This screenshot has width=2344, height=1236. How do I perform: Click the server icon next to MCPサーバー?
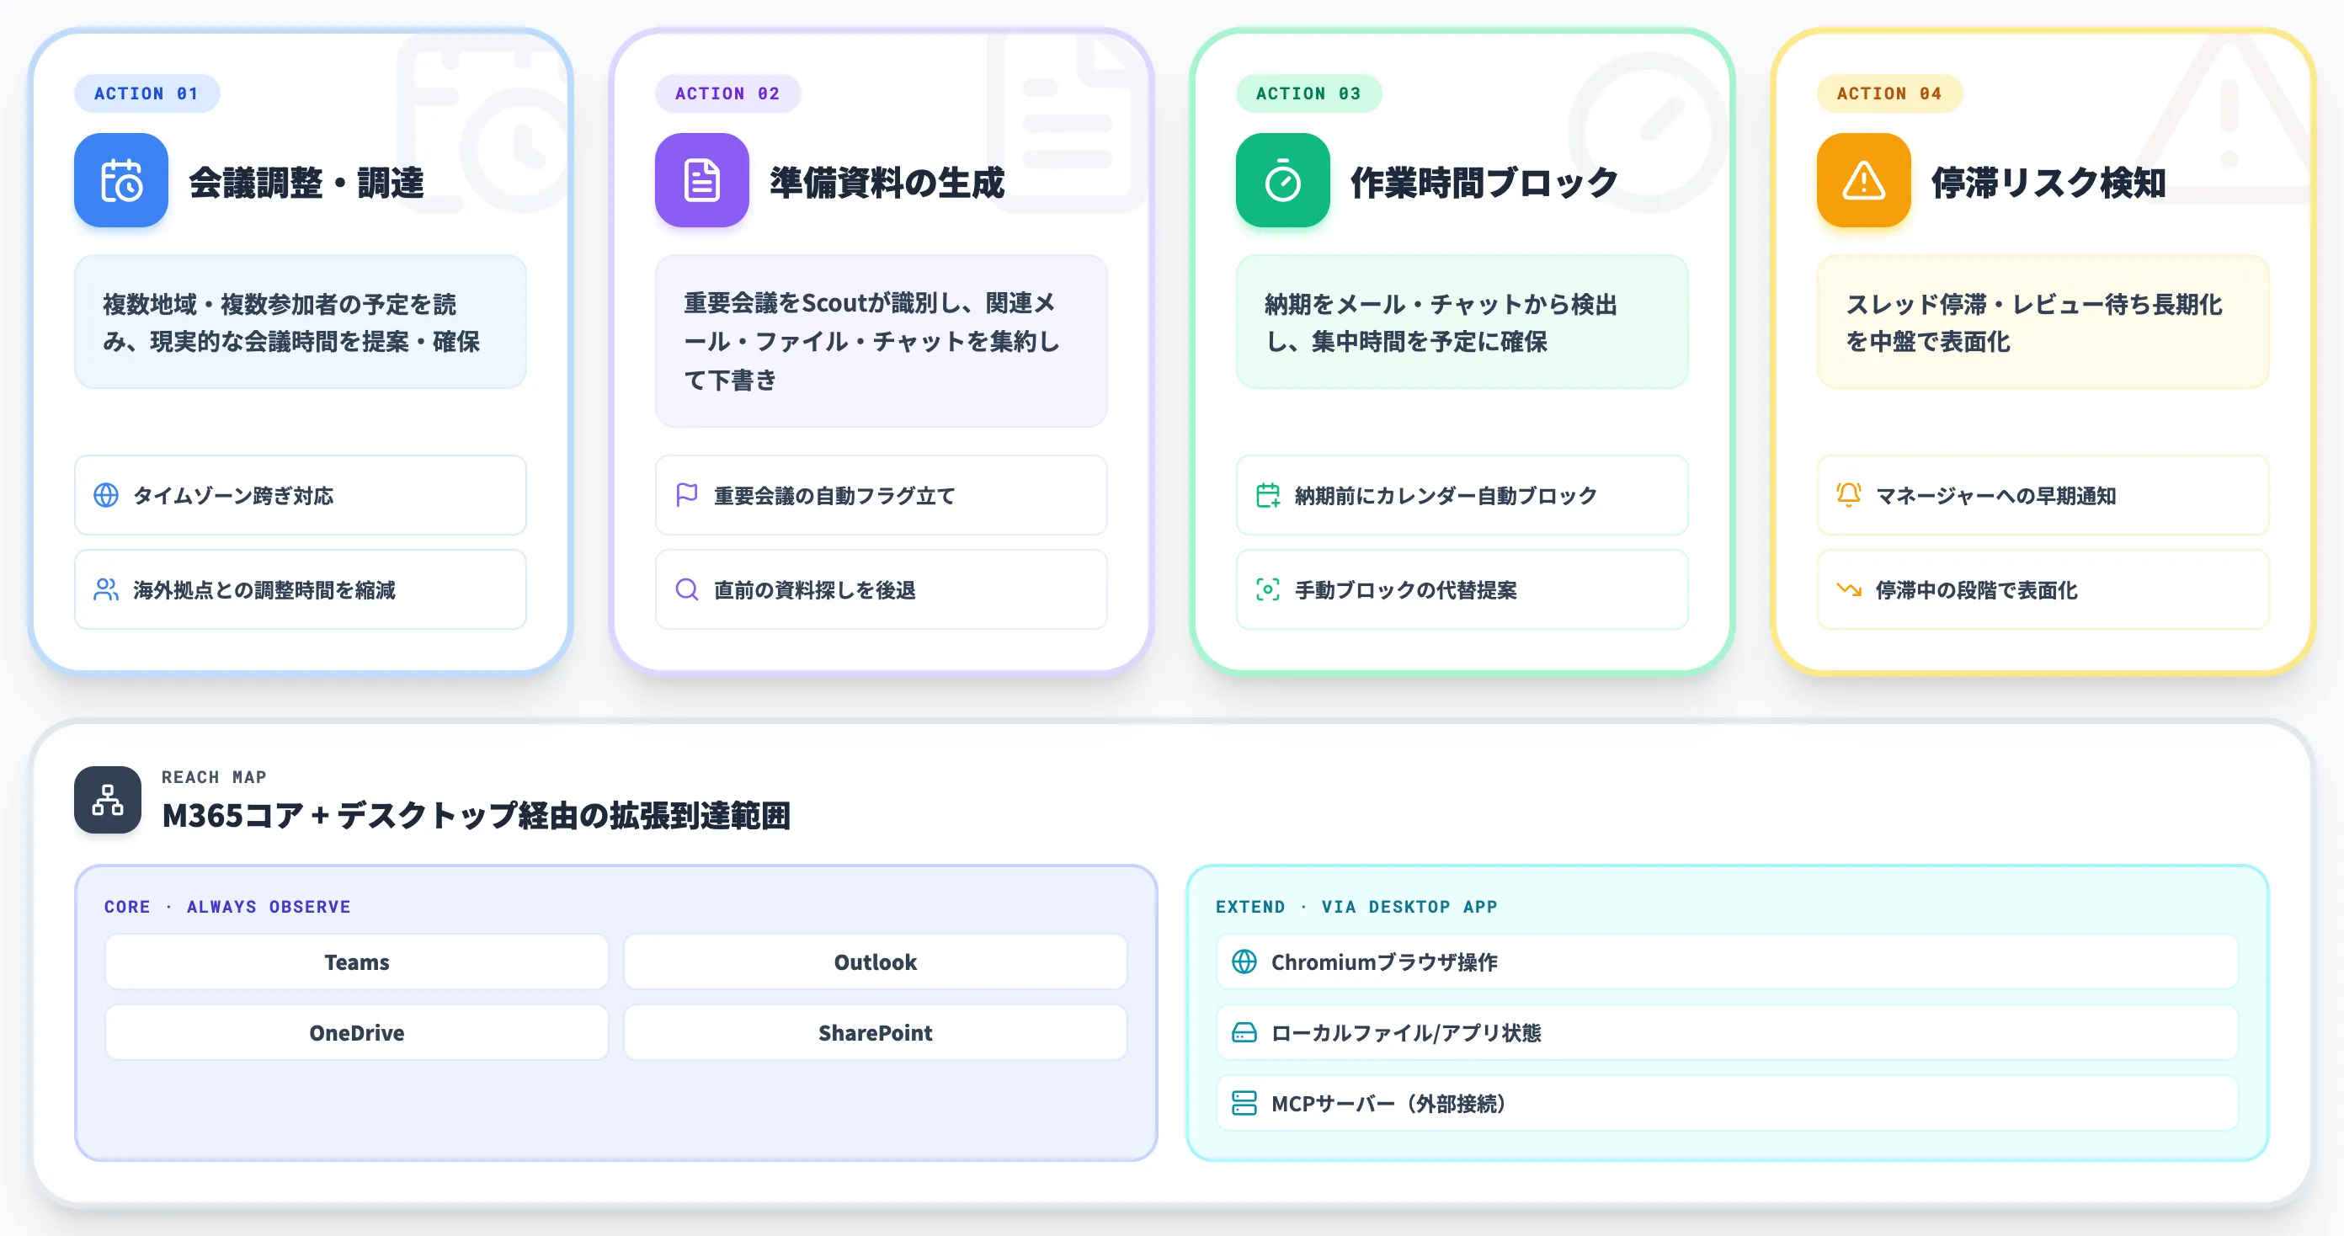click(x=1244, y=1103)
